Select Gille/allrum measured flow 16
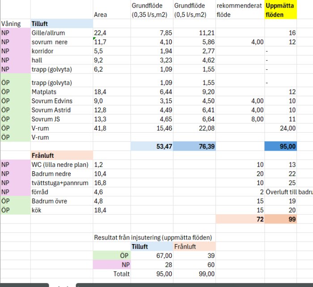The height and width of the screenshot is (287, 313). click(x=280, y=33)
